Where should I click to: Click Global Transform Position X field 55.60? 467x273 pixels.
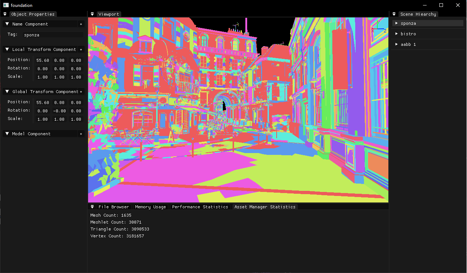(43, 103)
